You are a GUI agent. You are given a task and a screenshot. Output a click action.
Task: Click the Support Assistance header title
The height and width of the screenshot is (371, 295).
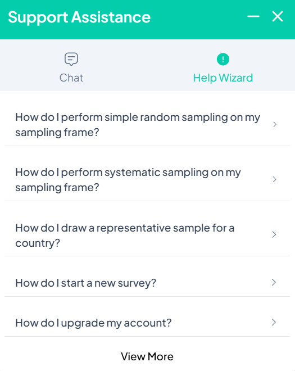click(x=79, y=17)
